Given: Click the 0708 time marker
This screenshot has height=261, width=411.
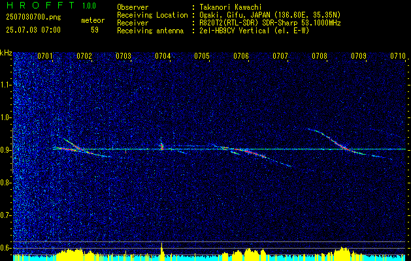Looking at the screenshot, I should [x=320, y=55].
